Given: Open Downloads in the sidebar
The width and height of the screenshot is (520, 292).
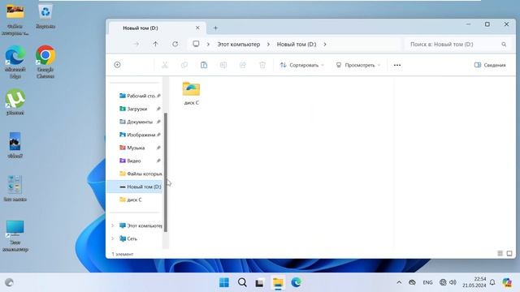Looking at the screenshot, I should click(x=137, y=109).
